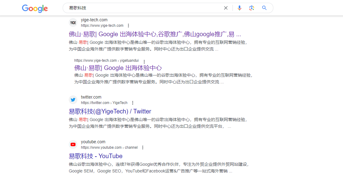Click the YIGE favicon of yige-tech.com result
343x177 pixels.
[73, 23]
